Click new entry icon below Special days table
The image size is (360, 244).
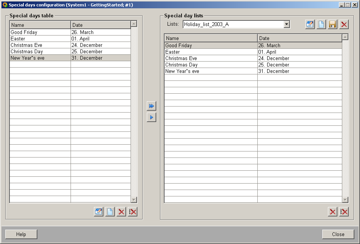110,212
